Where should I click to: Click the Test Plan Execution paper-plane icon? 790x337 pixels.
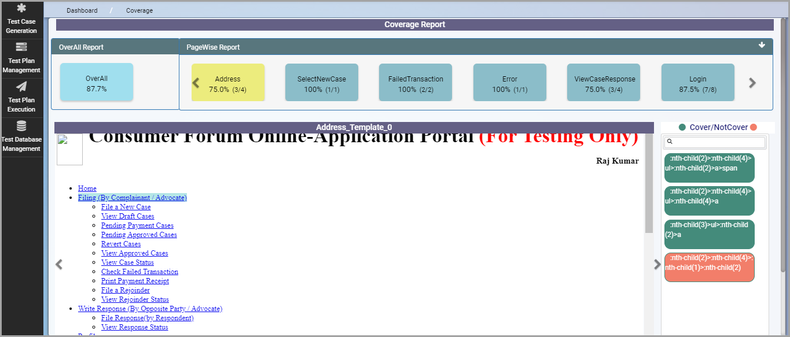click(x=21, y=87)
